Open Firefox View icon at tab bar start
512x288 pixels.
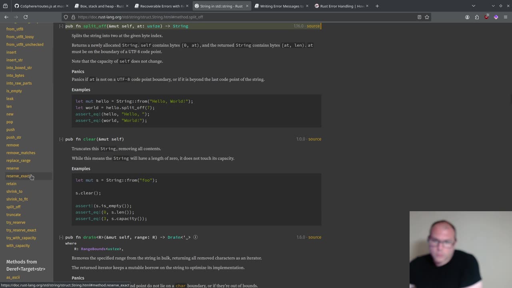pyautogui.click(x=6, y=6)
